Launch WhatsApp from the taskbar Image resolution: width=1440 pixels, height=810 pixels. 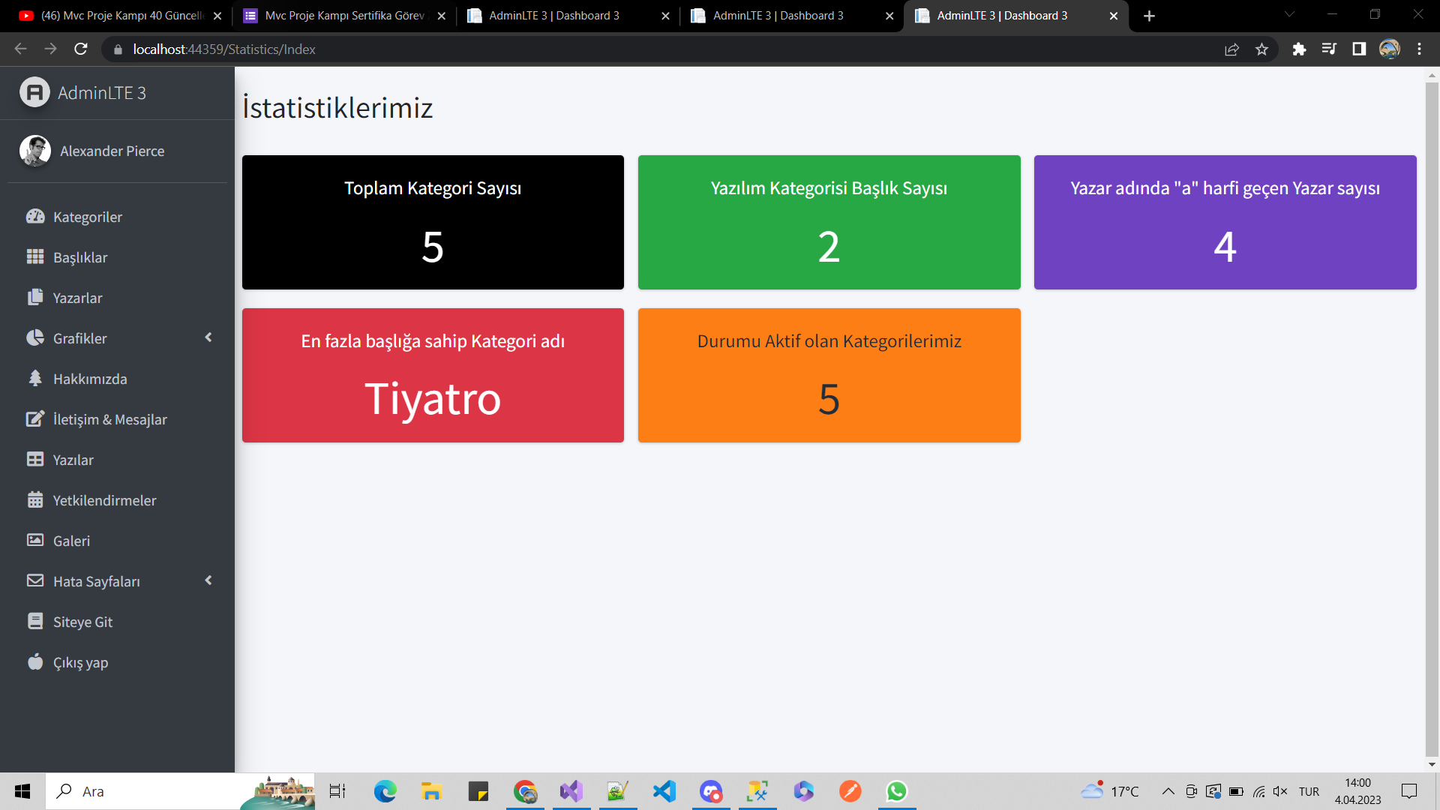897,791
